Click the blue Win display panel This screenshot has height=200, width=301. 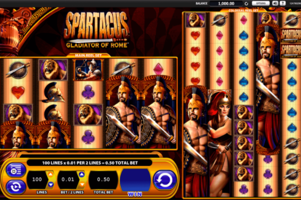click(135, 180)
